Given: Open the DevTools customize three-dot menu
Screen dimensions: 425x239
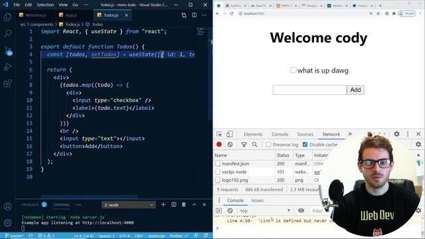Looking at the screenshot, I should point(408,134).
